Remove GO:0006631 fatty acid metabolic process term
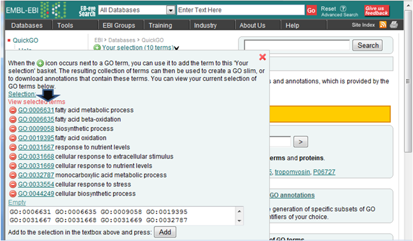The image size is (413, 241). (x=13, y=110)
